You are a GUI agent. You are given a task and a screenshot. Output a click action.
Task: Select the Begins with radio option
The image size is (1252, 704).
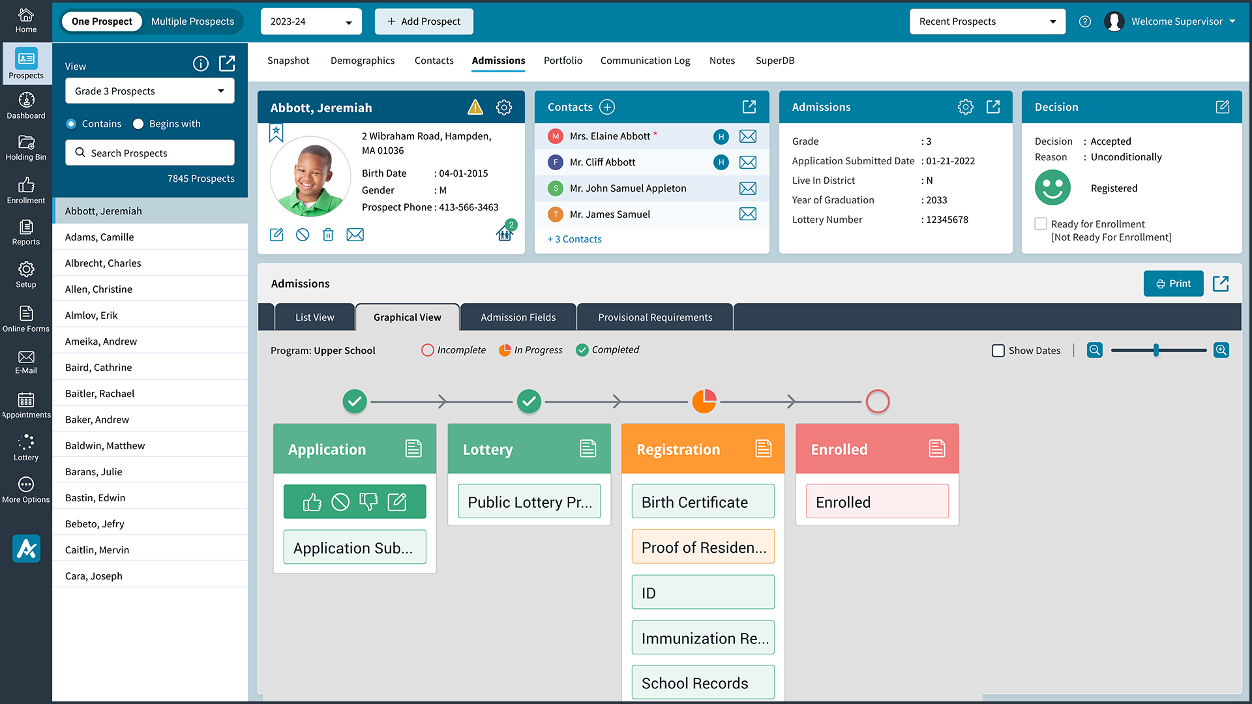[x=138, y=124]
